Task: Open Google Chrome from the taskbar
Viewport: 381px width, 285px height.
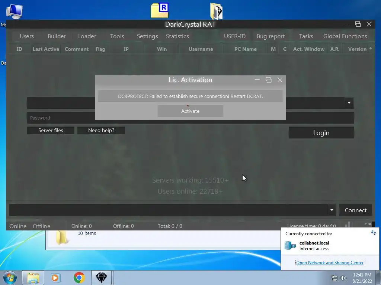Action: point(79,278)
